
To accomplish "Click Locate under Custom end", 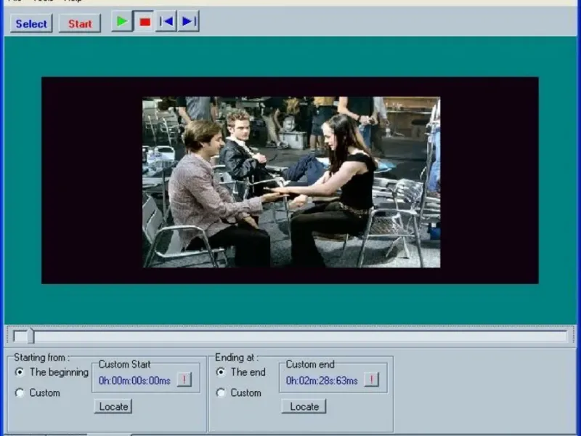I will pyautogui.click(x=304, y=406).
